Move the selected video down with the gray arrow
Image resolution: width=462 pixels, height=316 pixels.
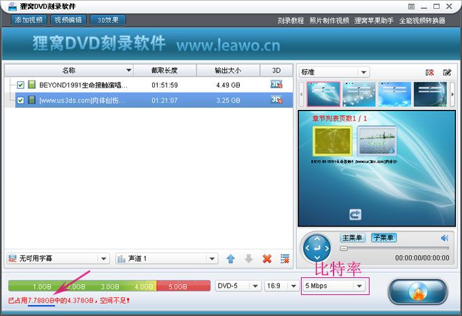(249, 258)
